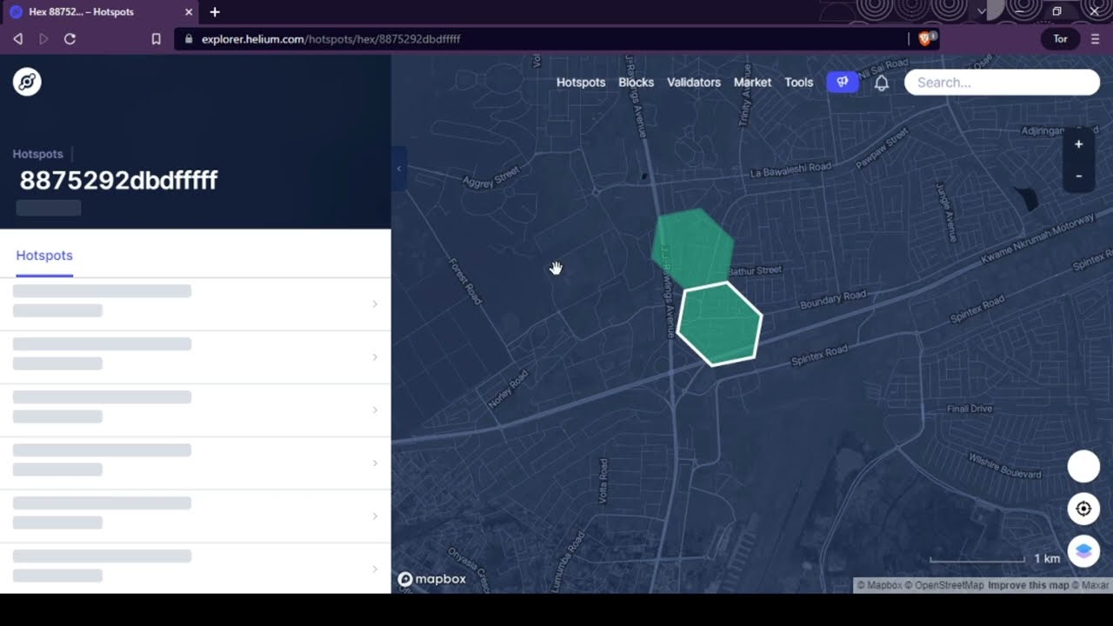Click the Search input field
The height and width of the screenshot is (626, 1113).
pos(1002,83)
